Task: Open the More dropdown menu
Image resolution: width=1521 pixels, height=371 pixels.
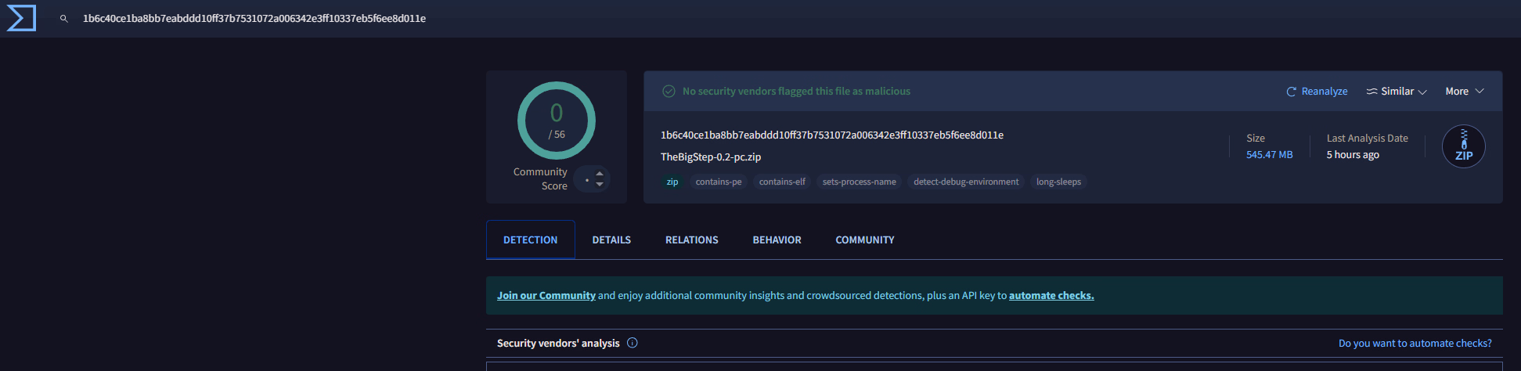Action: click(x=1465, y=92)
